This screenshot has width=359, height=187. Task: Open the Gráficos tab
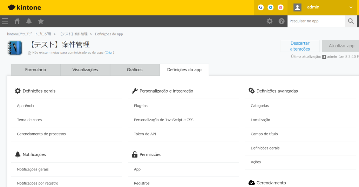click(x=135, y=70)
